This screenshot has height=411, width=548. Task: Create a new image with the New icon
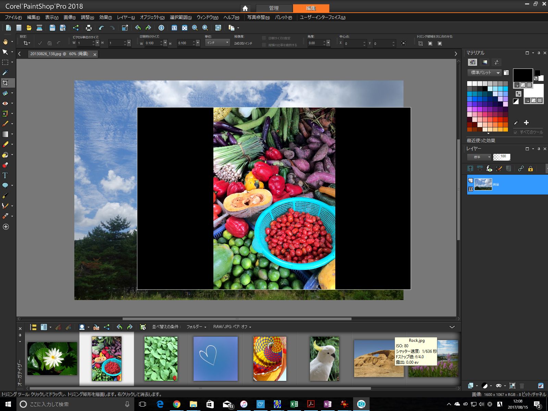coord(9,28)
